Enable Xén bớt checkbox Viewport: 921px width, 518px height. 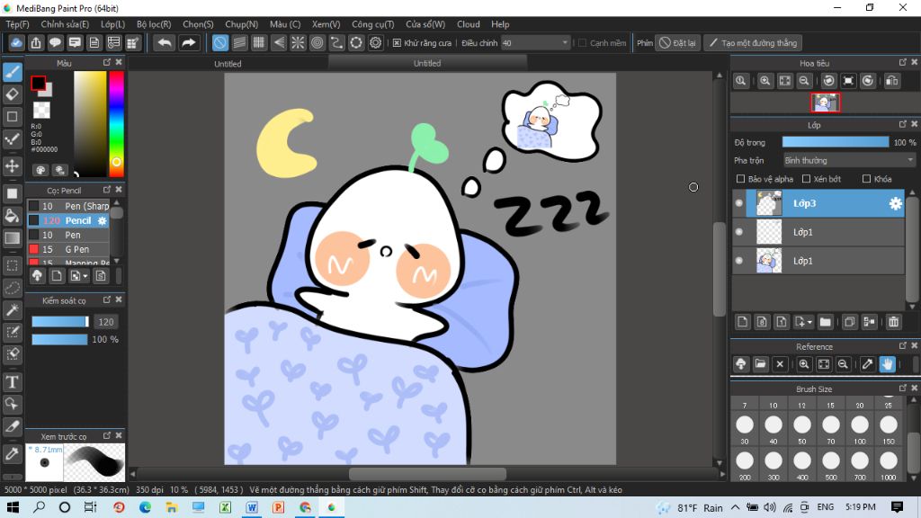(x=807, y=179)
